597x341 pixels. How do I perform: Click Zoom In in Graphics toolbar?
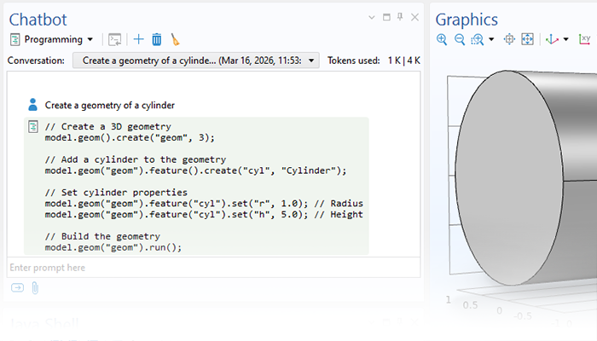(x=442, y=39)
